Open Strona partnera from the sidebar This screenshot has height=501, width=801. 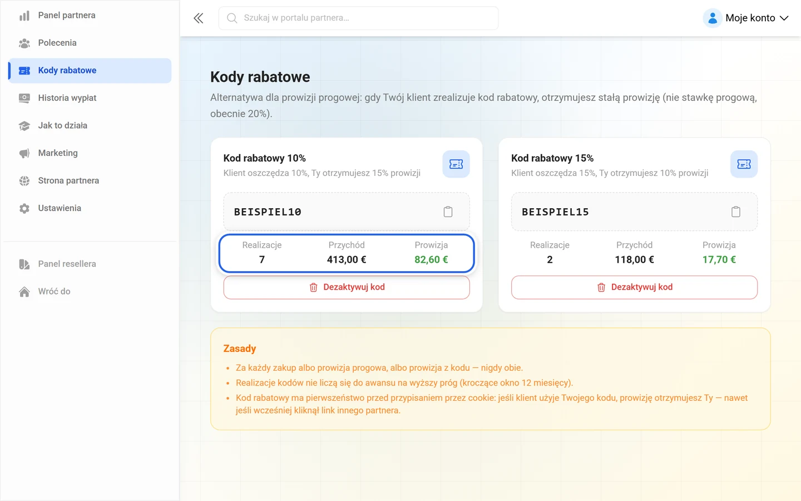pyautogui.click(x=90, y=181)
